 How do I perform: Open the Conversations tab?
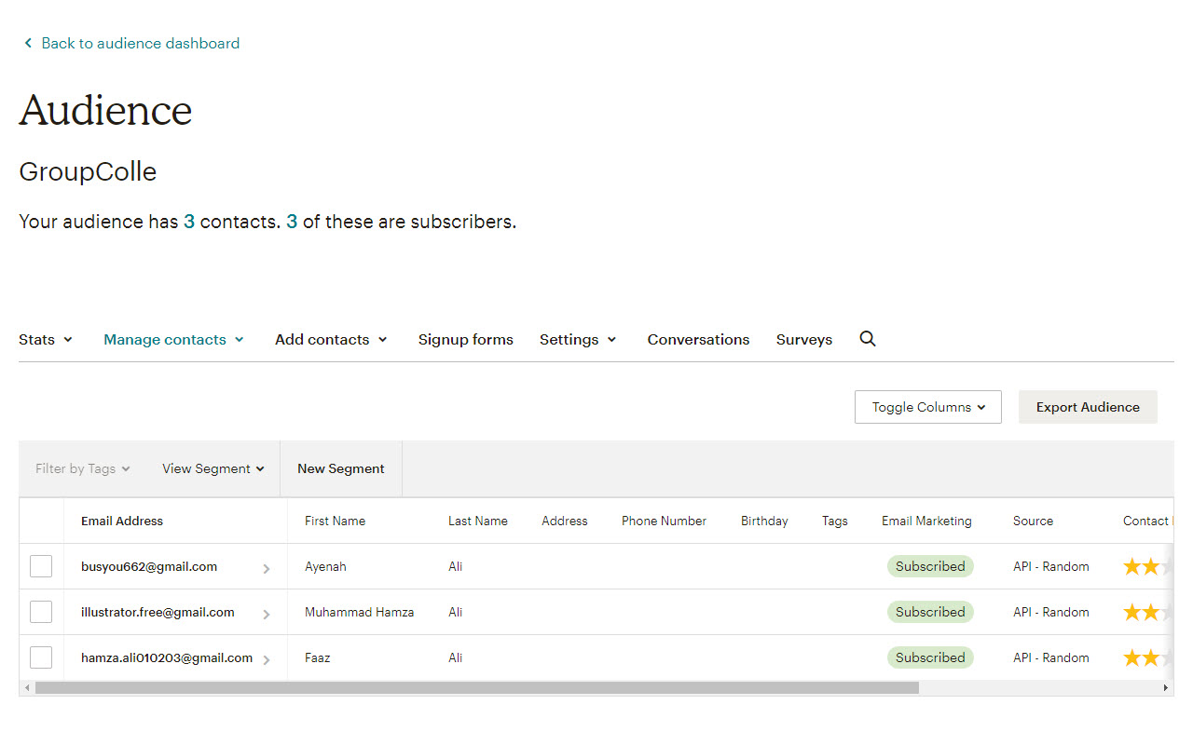click(698, 340)
